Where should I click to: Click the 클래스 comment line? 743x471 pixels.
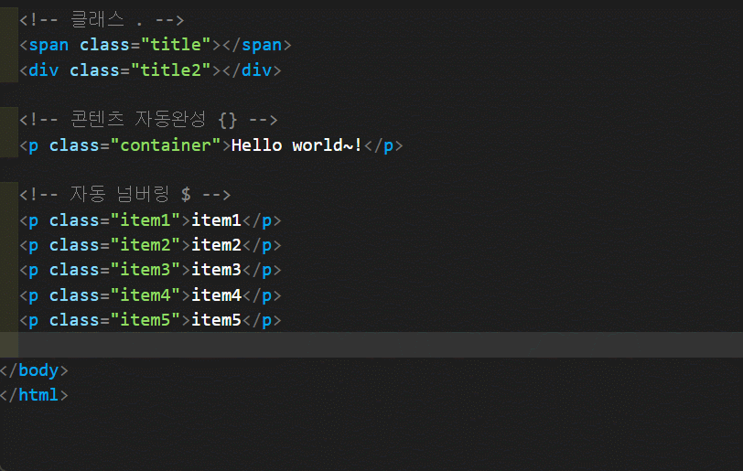[102, 20]
